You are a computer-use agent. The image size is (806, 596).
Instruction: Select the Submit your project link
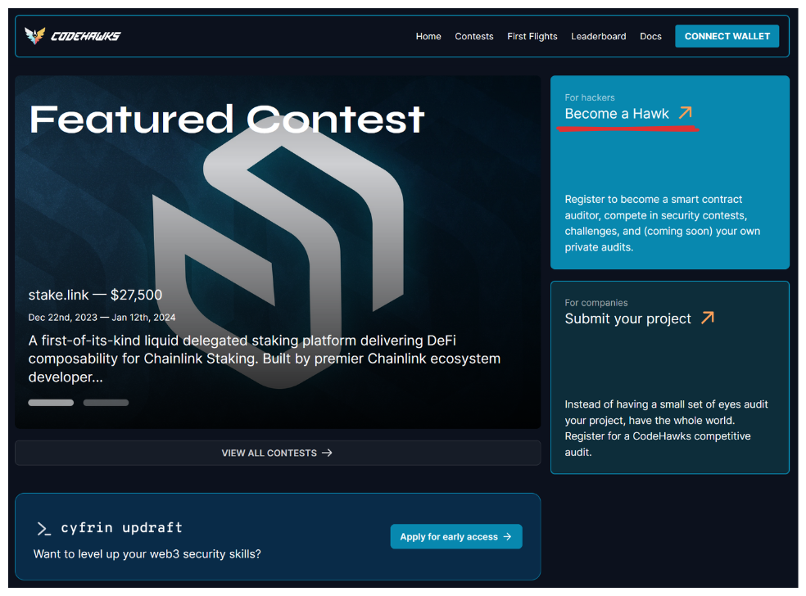627,318
